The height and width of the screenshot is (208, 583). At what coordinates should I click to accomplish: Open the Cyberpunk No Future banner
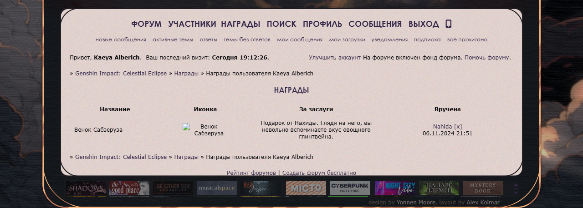pos(350,188)
